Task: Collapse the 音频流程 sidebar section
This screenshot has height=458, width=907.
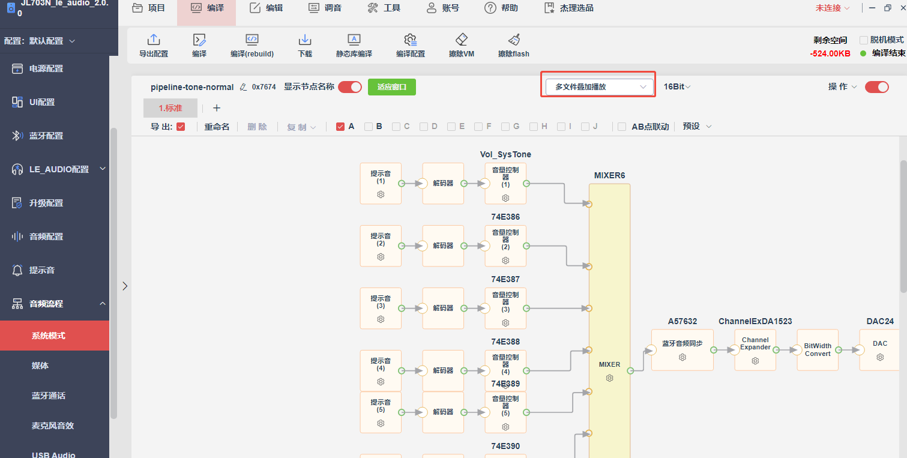Action: coord(55,304)
